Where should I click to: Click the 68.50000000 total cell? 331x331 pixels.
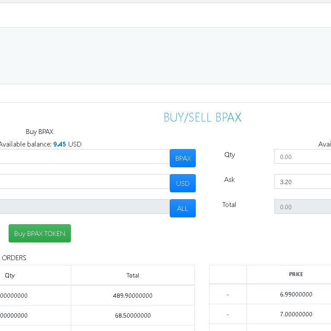pos(133,315)
